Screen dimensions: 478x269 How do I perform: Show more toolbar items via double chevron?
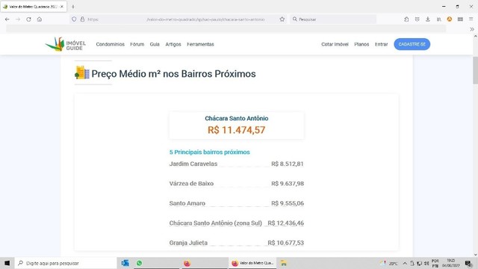tap(472, 29)
